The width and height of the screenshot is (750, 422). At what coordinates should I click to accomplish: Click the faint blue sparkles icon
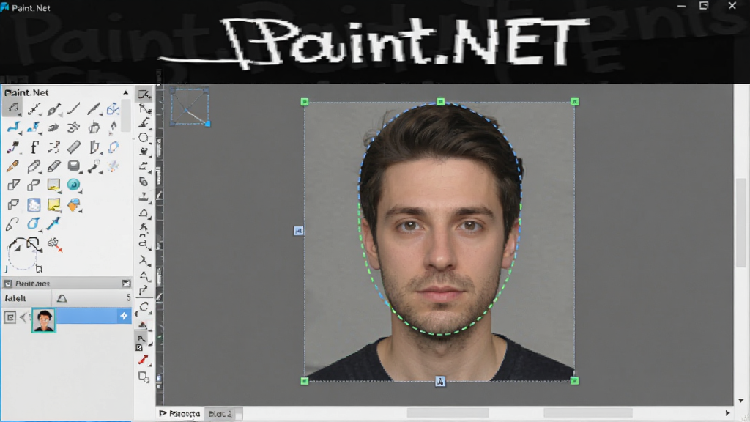pyautogui.click(x=114, y=166)
